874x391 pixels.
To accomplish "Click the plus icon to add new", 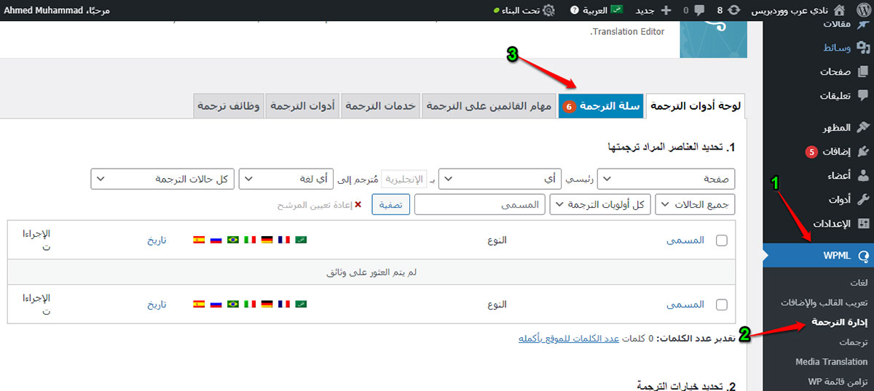I will pos(666,10).
